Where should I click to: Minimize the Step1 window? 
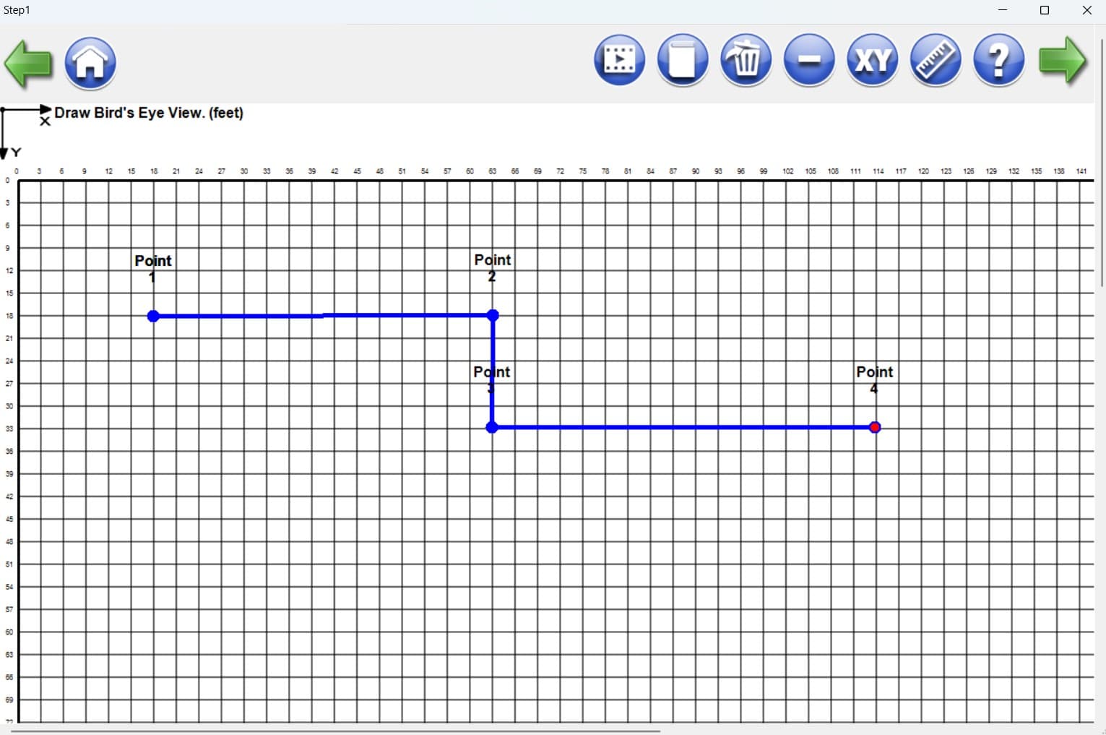point(1002,10)
